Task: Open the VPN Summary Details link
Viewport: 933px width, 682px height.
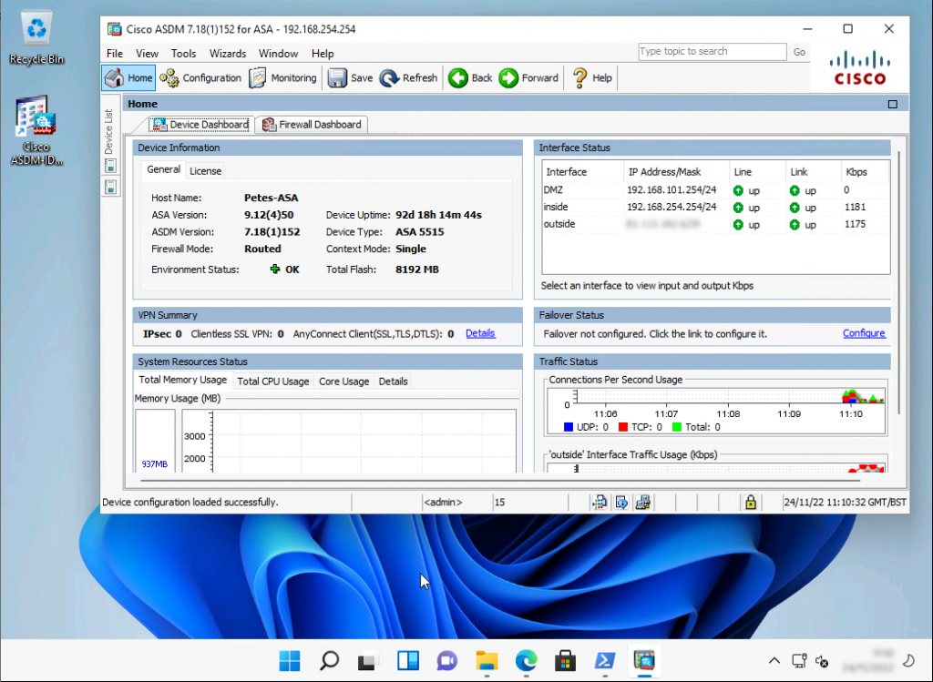Action: click(x=480, y=333)
